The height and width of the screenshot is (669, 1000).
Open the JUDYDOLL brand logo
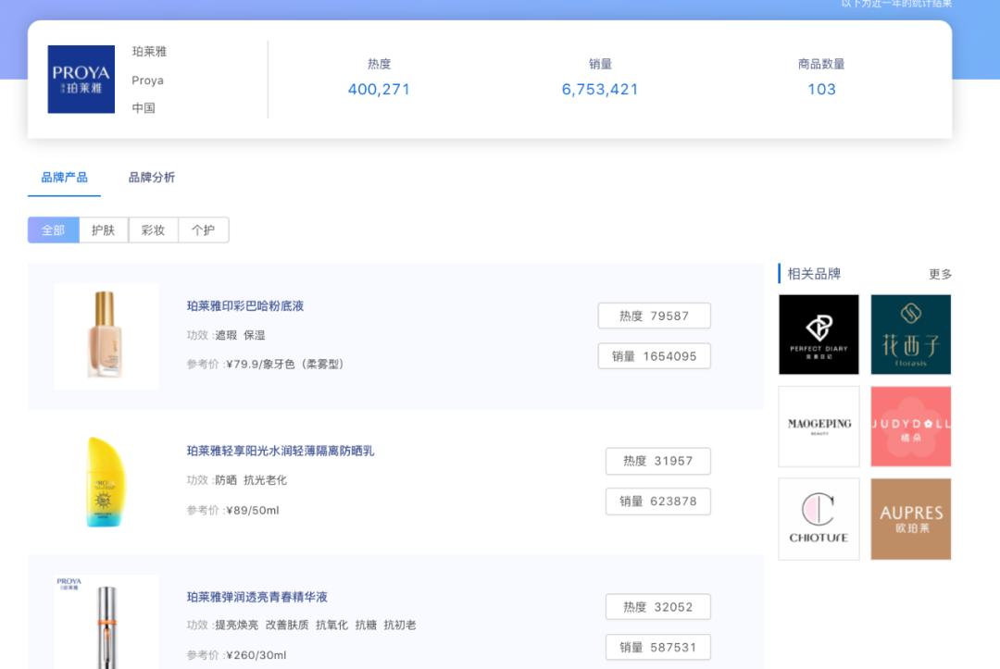911,427
